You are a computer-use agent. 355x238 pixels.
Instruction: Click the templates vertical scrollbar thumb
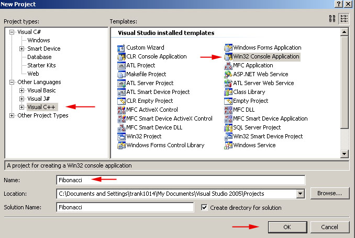point(344,82)
